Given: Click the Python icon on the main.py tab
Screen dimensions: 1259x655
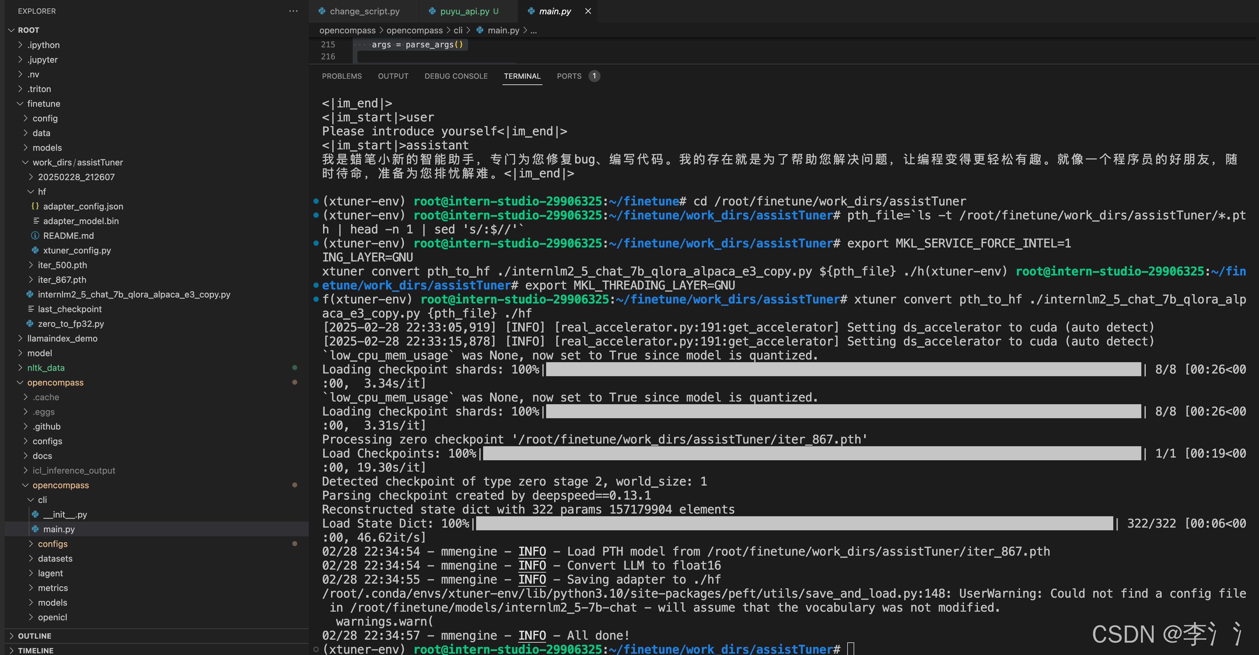Looking at the screenshot, I should (x=531, y=11).
